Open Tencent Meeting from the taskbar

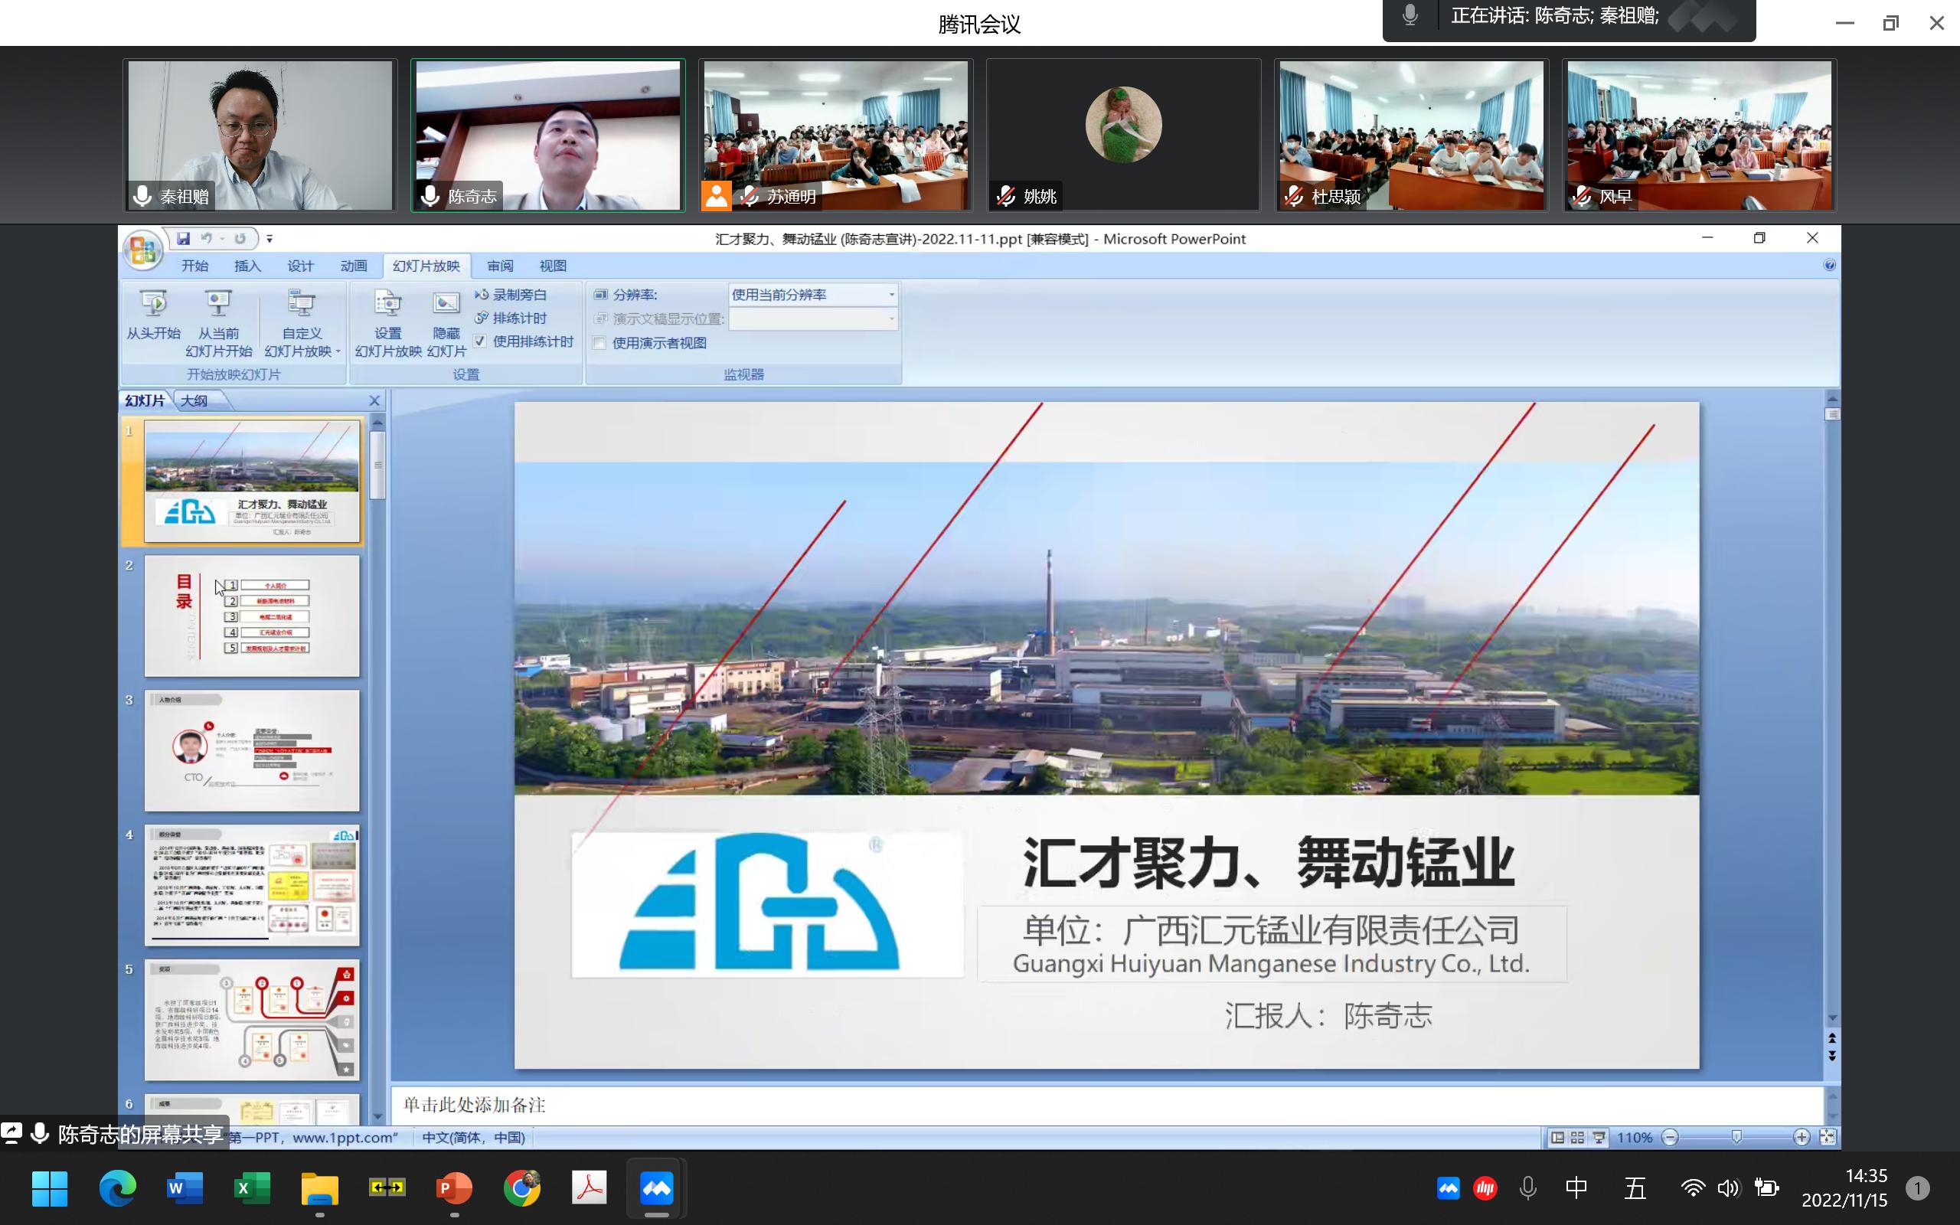coord(656,1187)
